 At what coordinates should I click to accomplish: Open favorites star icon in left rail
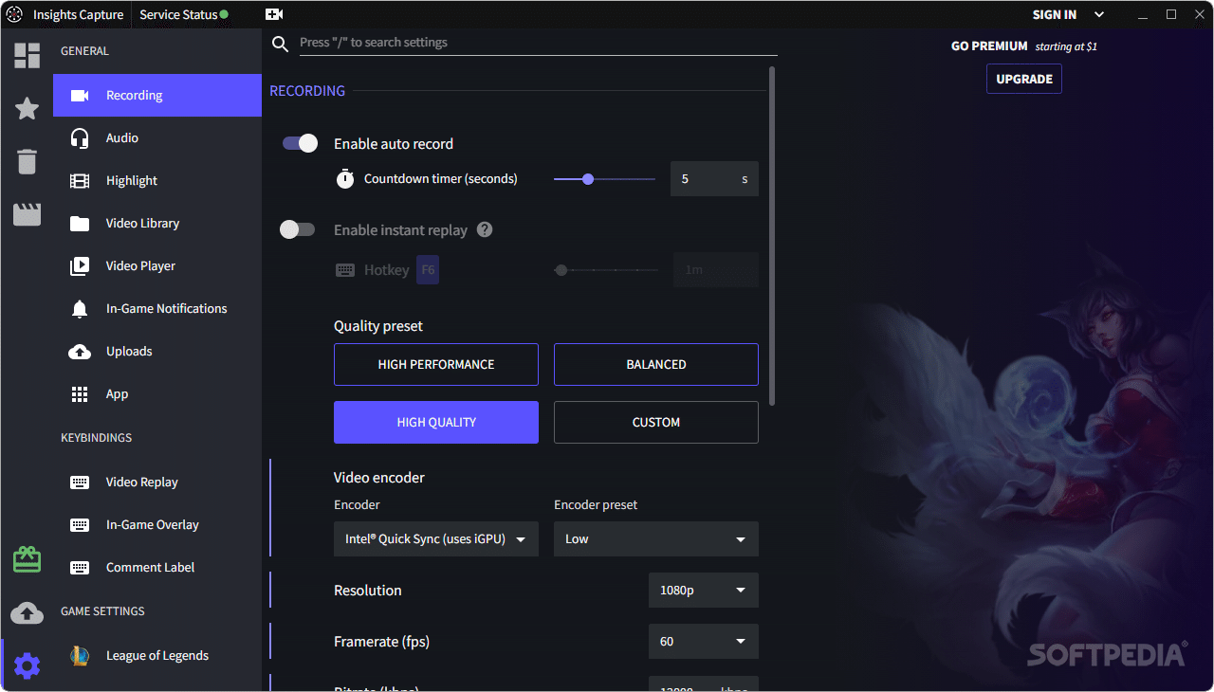[x=27, y=108]
